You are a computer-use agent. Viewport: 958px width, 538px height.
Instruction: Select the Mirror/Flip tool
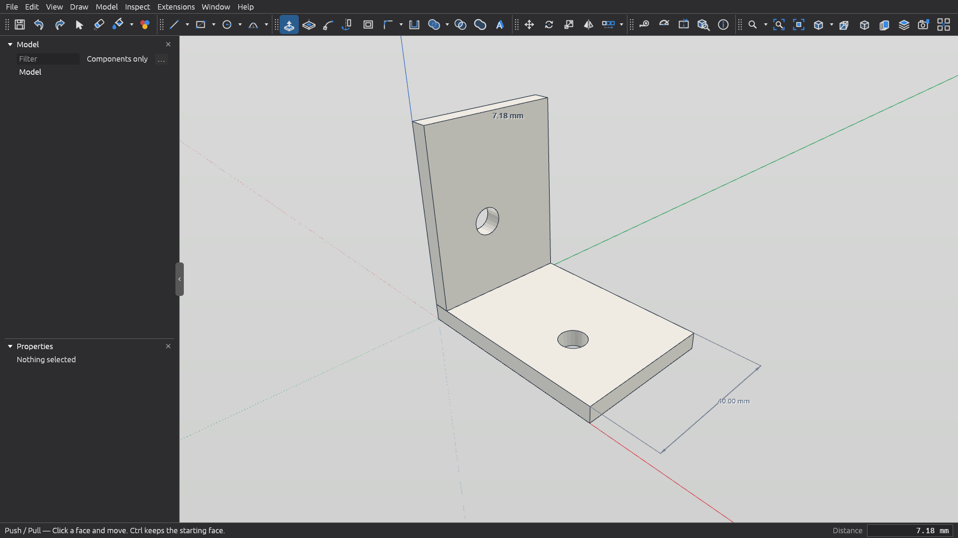pyautogui.click(x=589, y=25)
